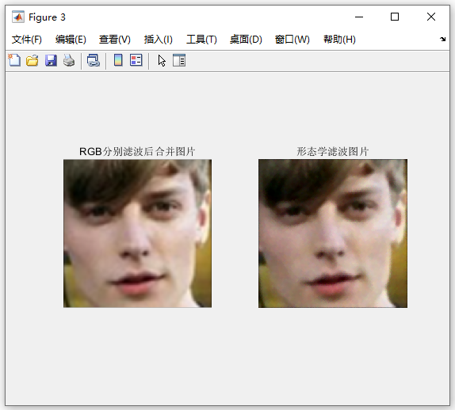This screenshot has height=410, width=455.
Task: Click the Link Plot toolbar icon
Action: tap(94, 61)
